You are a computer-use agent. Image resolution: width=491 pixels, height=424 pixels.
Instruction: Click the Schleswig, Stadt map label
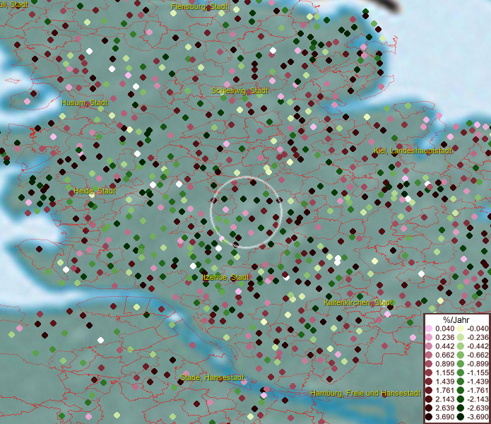point(240,91)
